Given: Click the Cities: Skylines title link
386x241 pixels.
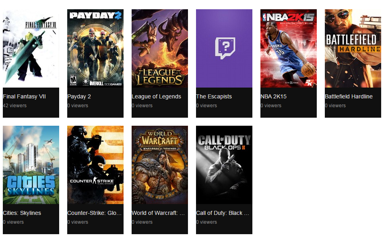Looking at the screenshot, I should click(x=22, y=213).
